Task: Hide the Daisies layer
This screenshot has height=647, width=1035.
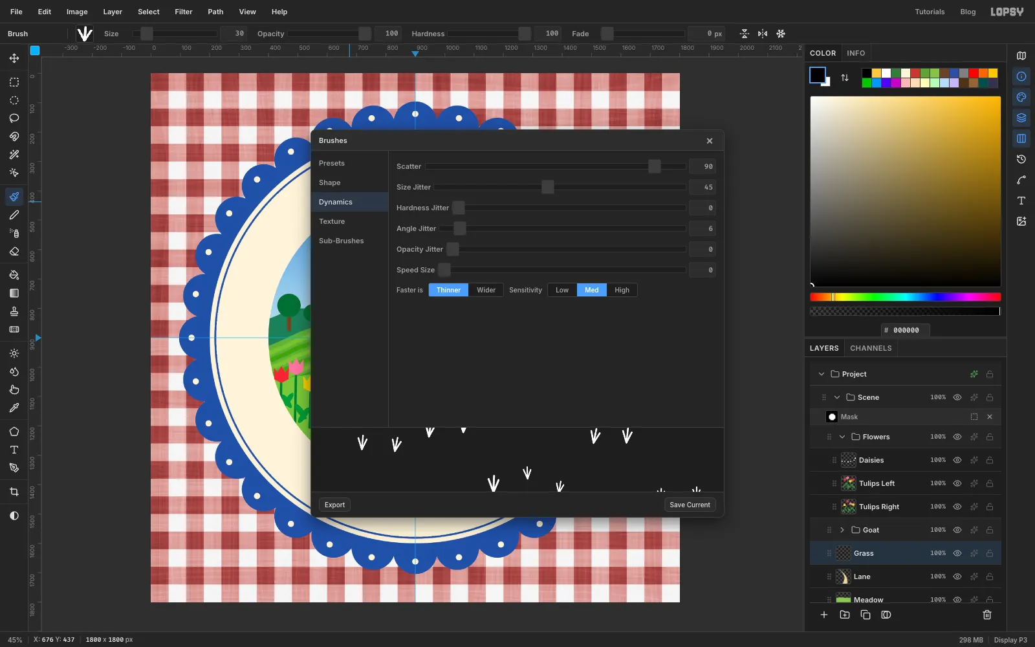Action: click(957, 460)
